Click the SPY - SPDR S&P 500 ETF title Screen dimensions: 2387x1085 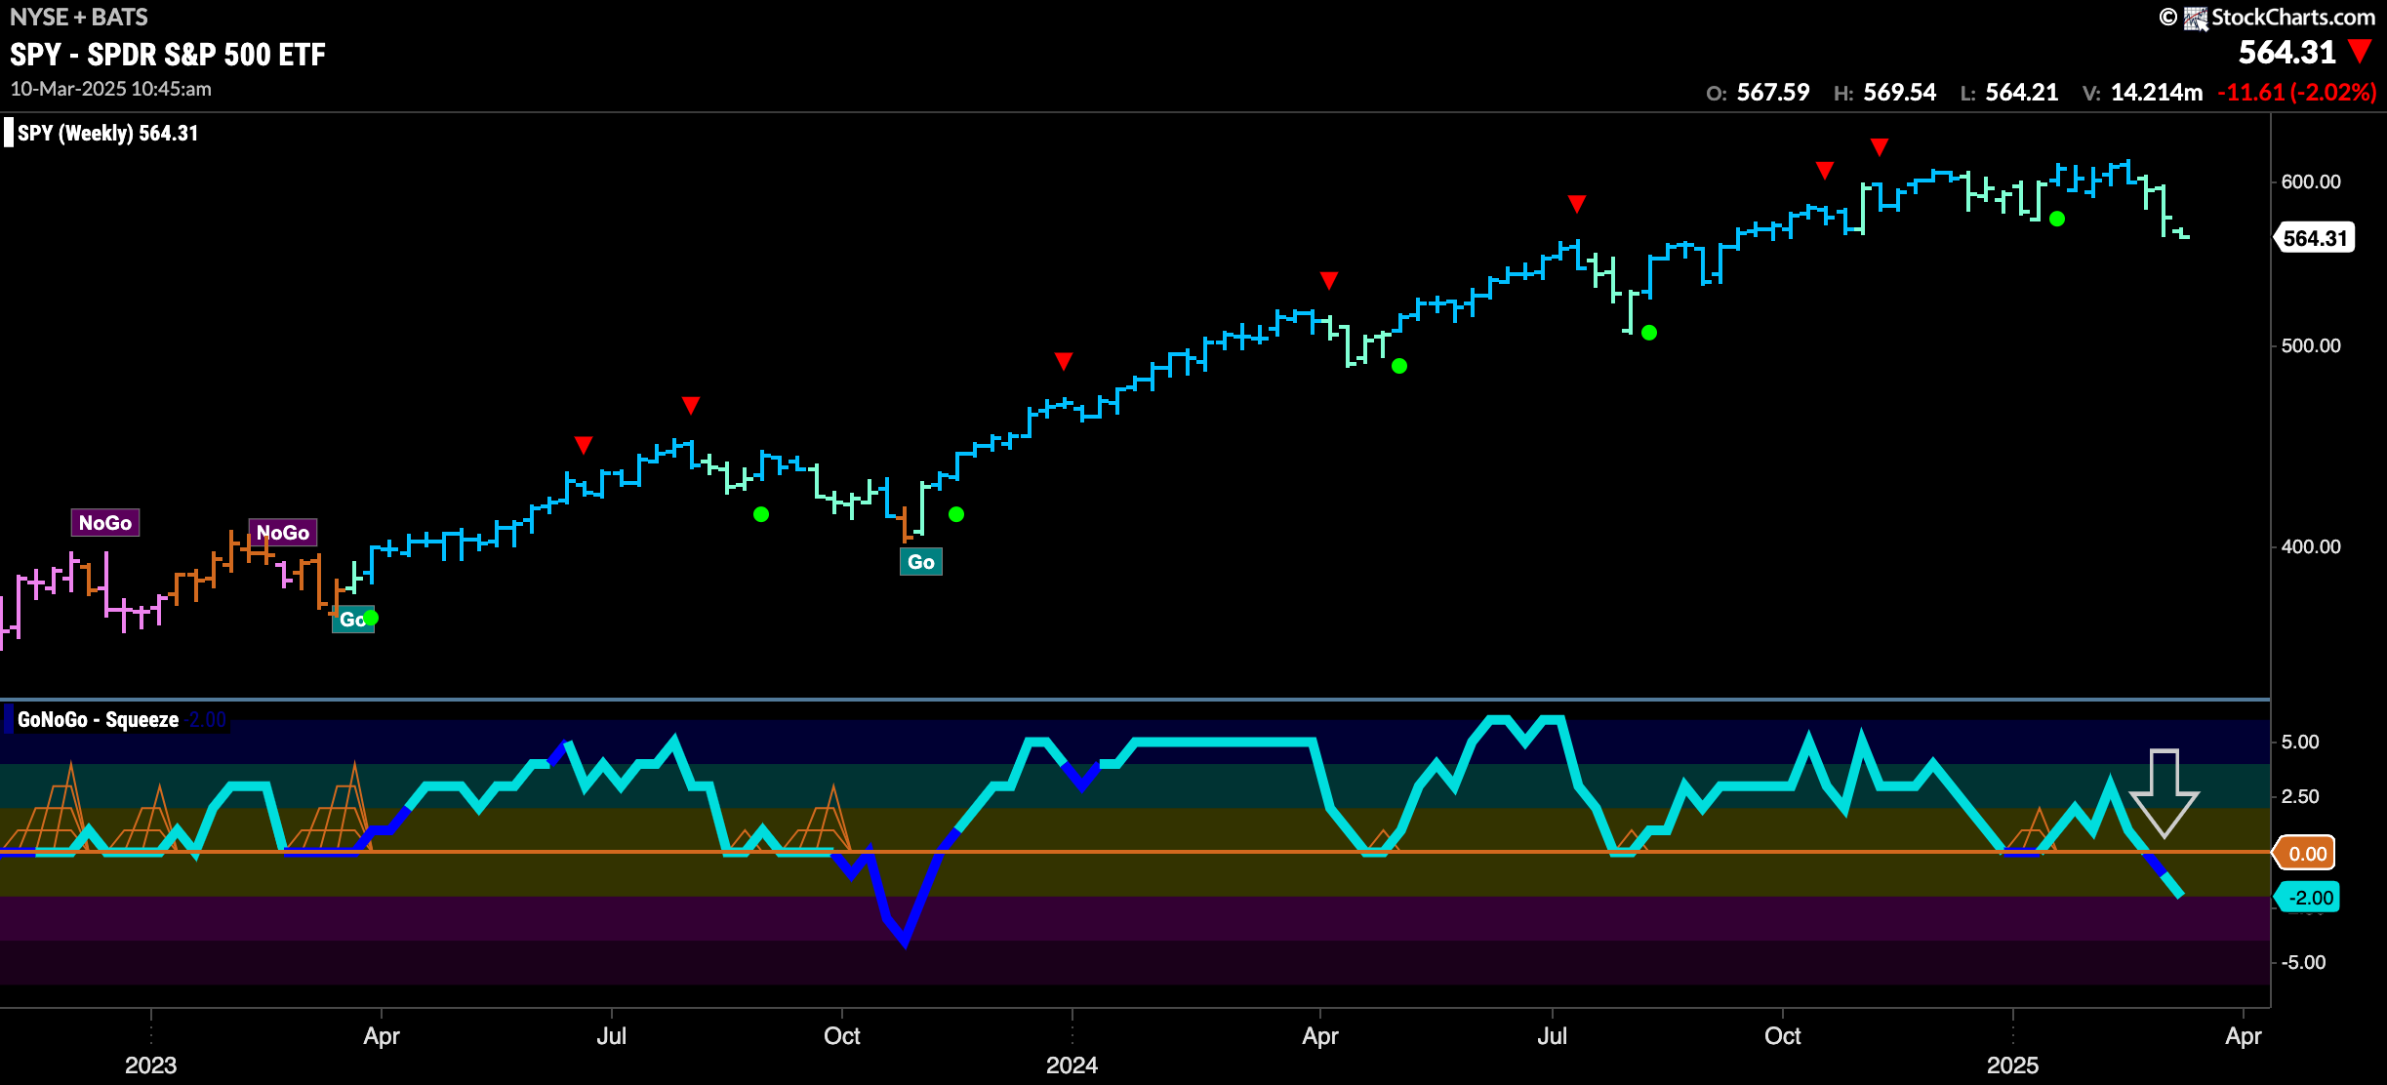coord(168,55)
